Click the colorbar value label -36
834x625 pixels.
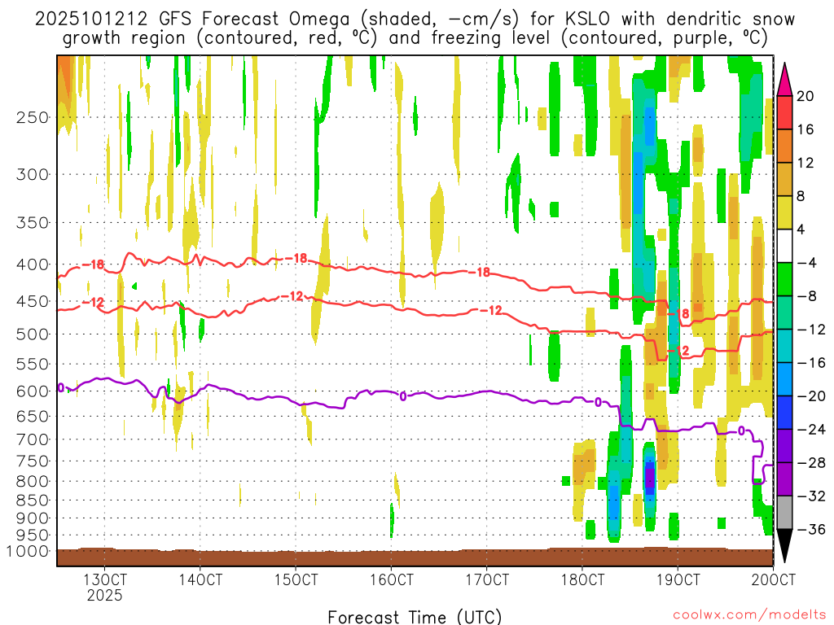click(x=811, y=529)
